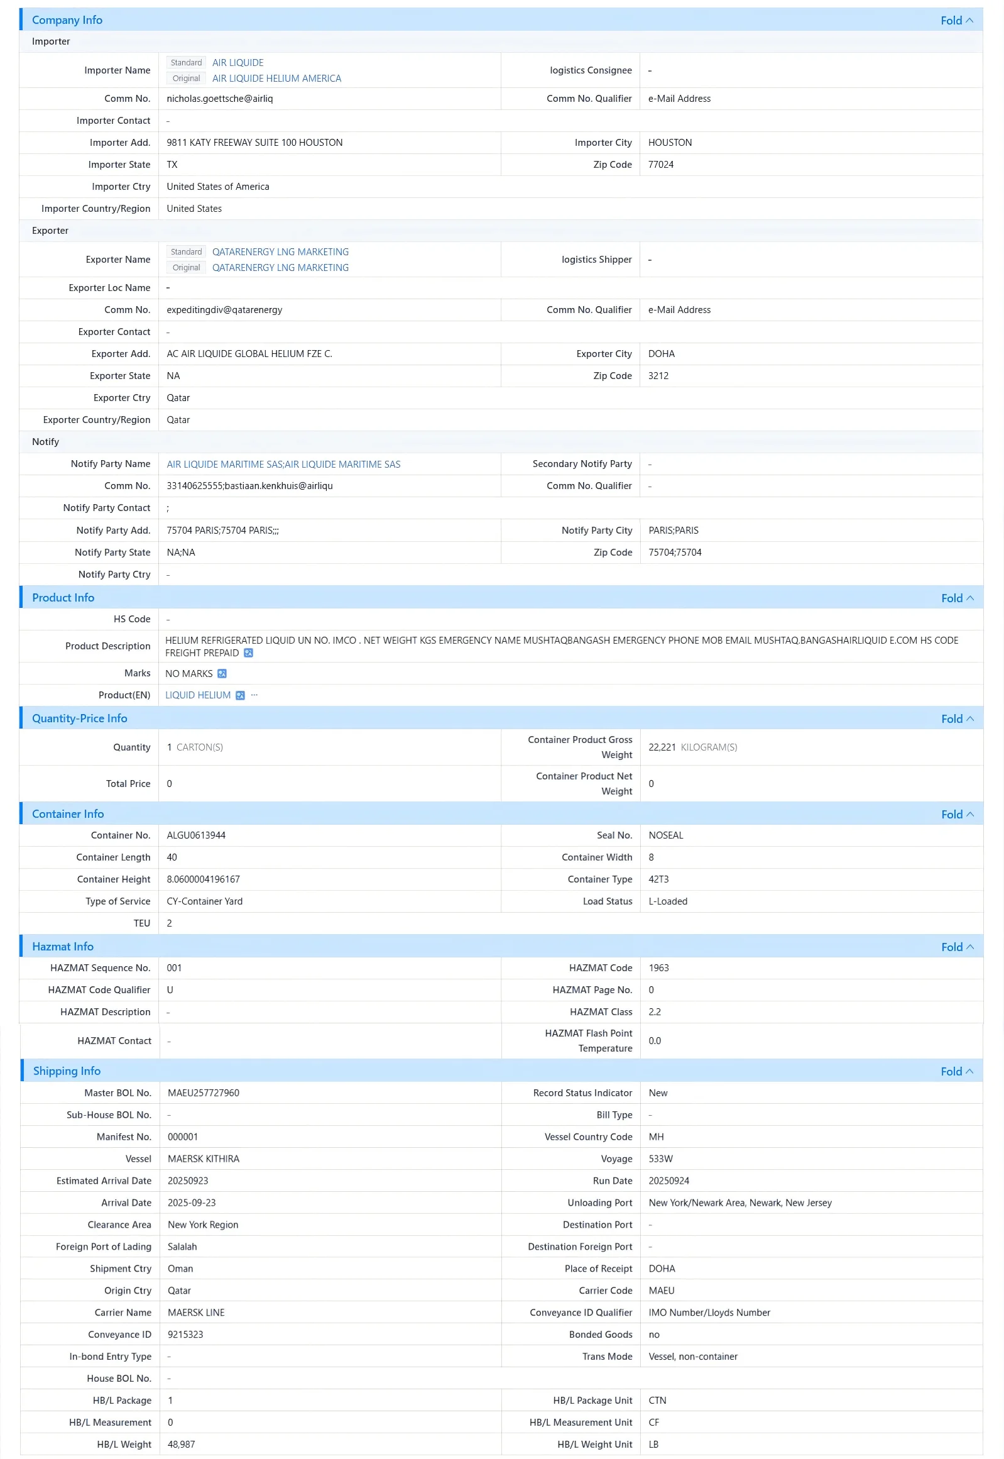
Task: Open AIR LIQUIDE HELIUM AMERICA original name link
Action: click(277, 78)
